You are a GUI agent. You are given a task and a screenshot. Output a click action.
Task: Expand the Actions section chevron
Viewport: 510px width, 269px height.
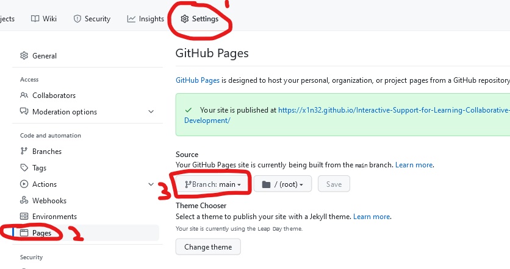151,184
